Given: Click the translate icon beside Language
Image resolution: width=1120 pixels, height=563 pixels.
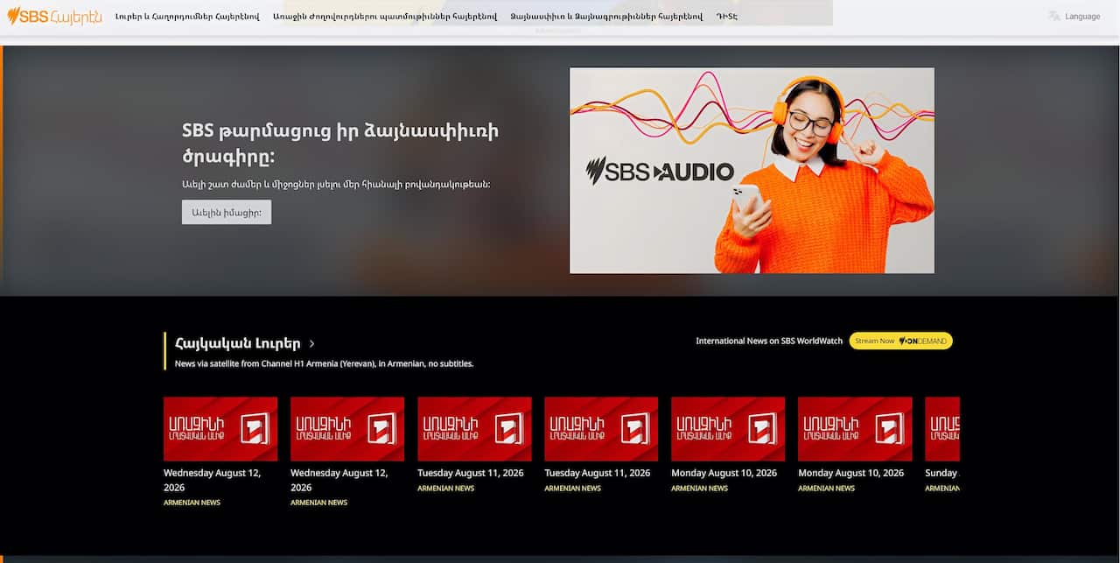Looking at the screenshot, I should (1054, 16).
